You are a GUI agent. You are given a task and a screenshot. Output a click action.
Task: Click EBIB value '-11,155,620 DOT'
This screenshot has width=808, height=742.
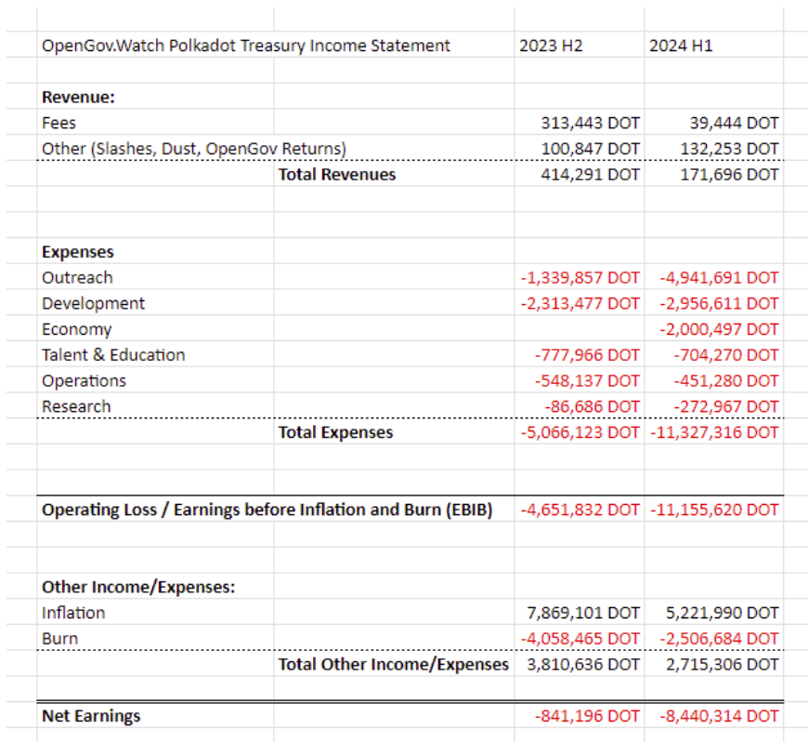tap(715, 510)
